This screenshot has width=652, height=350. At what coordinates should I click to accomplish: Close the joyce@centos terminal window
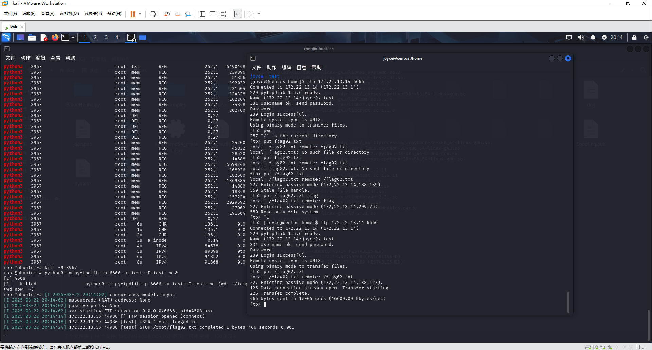(x=568, y=58)
